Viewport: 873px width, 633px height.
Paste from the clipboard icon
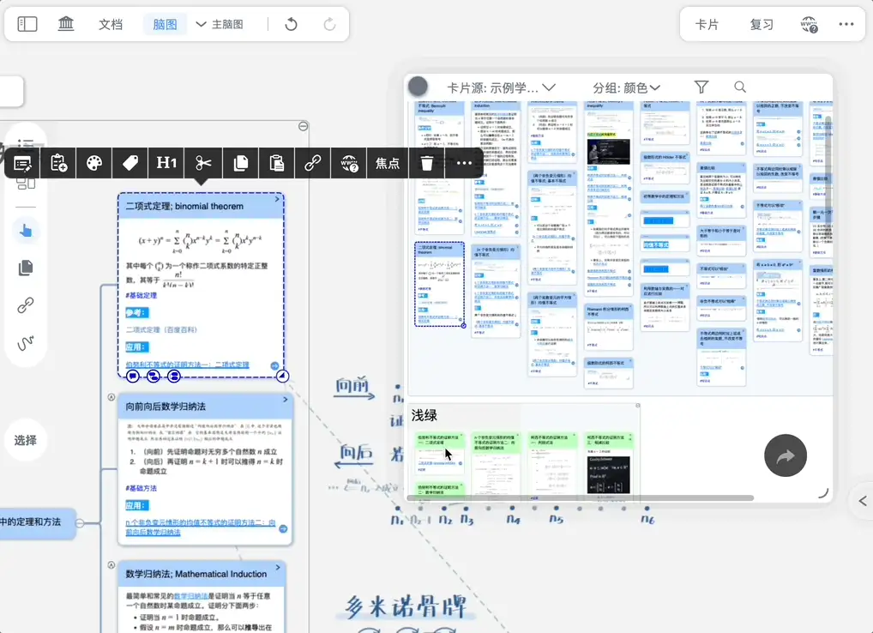(x=277, y=163)
